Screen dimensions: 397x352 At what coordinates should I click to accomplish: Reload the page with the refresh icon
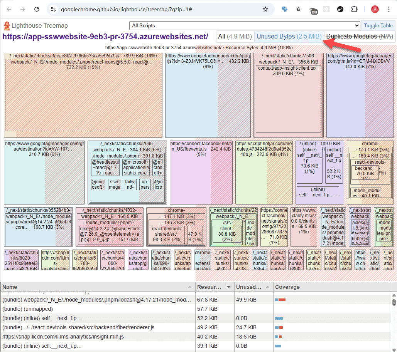coord(36,9)
